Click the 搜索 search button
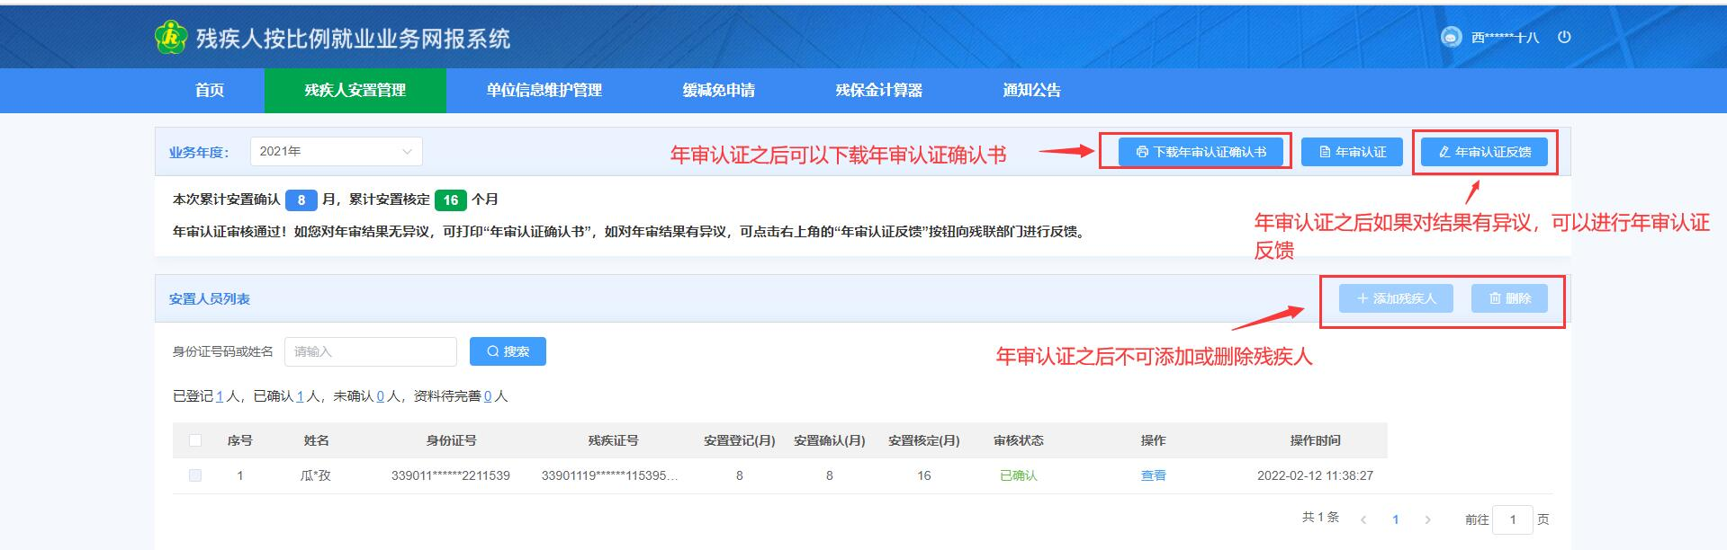The image size is (1727, 550). tap(508, 351)
